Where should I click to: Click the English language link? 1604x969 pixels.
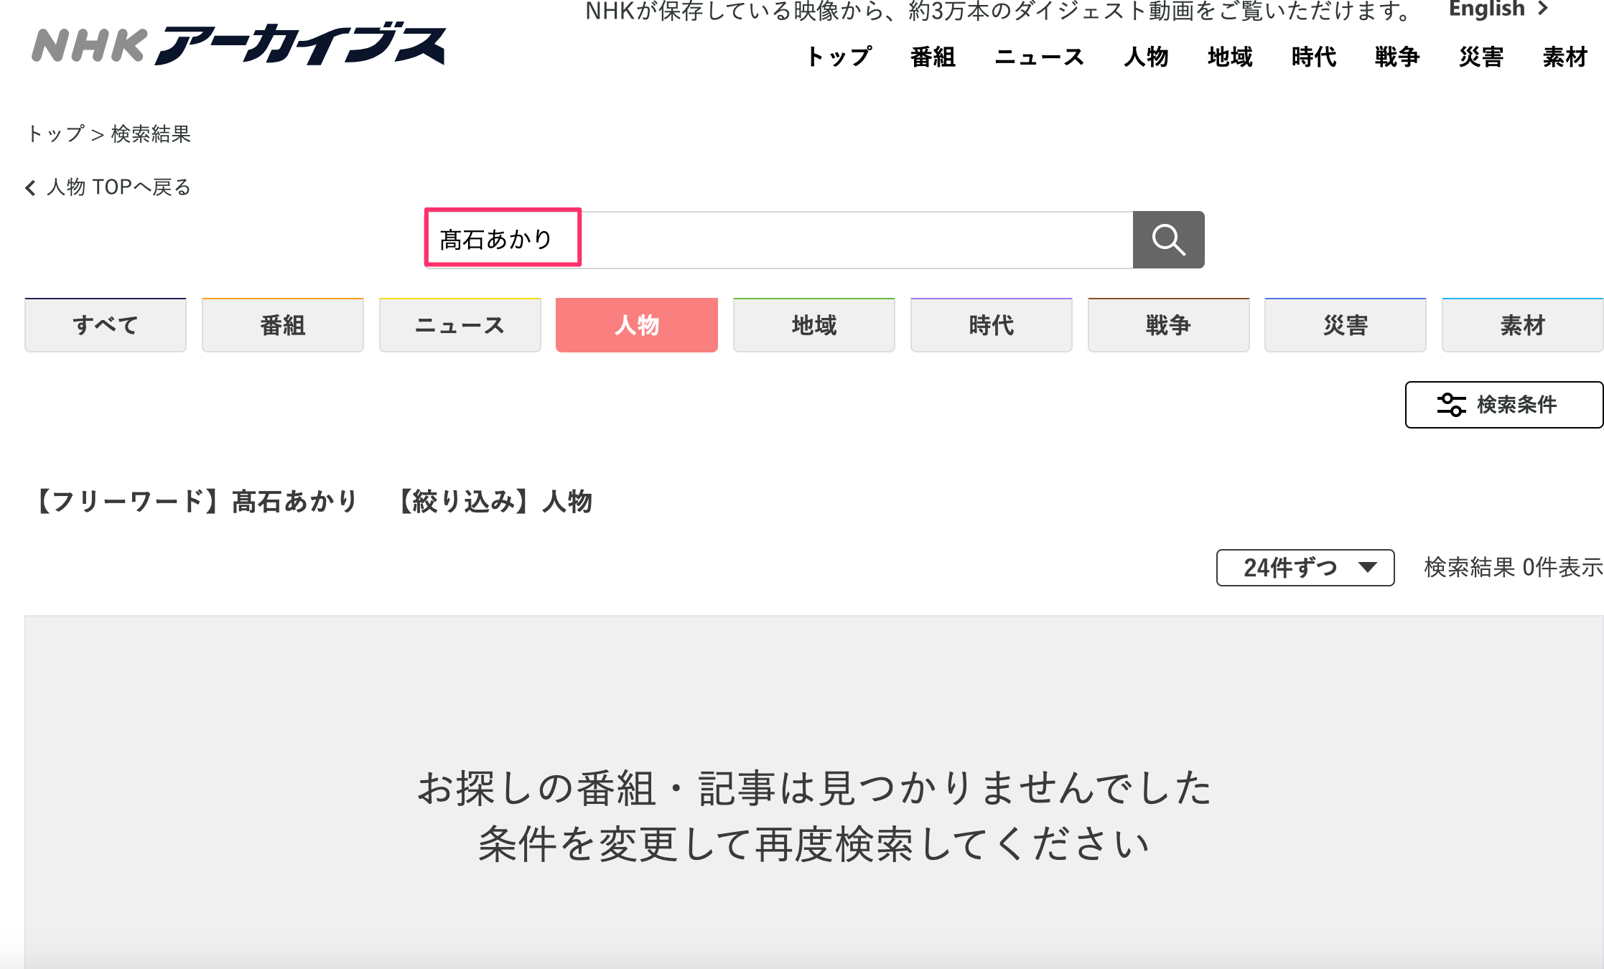pos(1498,9)
